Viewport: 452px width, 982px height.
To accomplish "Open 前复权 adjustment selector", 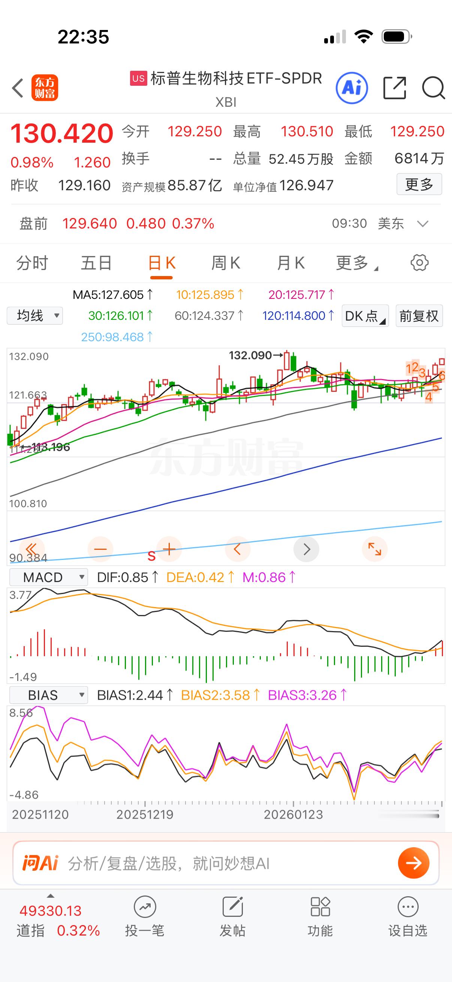I will click(x=419, y=316).
